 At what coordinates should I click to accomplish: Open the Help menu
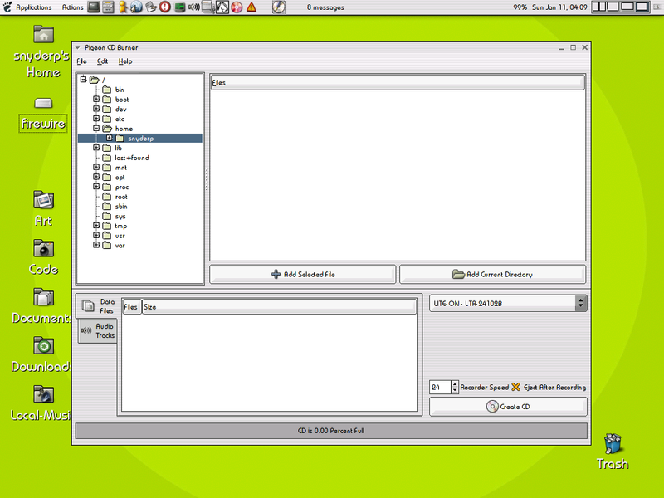coord(125,61)
